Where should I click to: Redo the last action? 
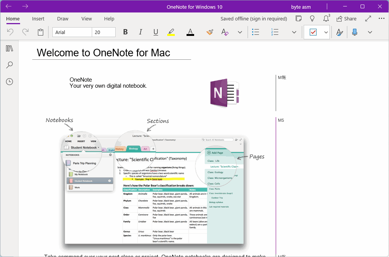(25, 32)
